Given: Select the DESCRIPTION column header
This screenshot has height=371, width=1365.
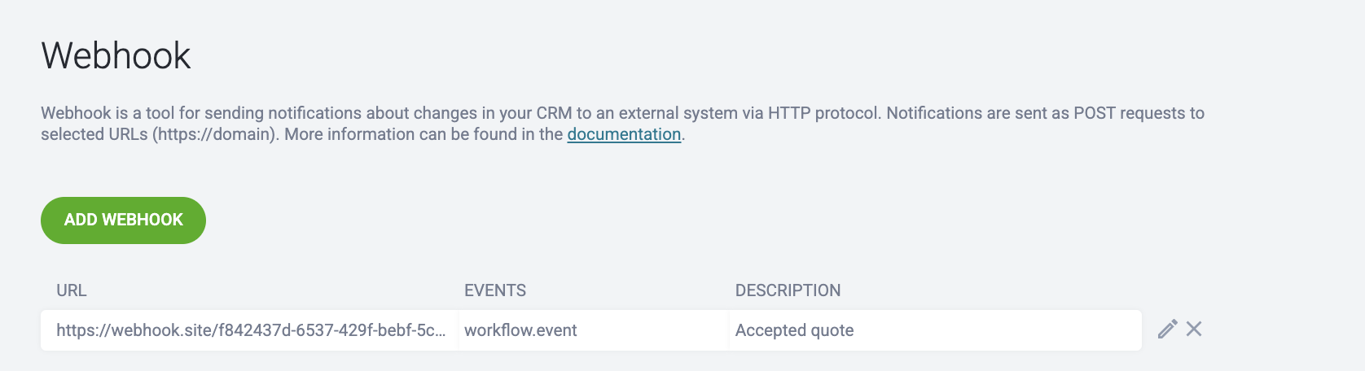Looking at the screenshot, I should point(788,290).
